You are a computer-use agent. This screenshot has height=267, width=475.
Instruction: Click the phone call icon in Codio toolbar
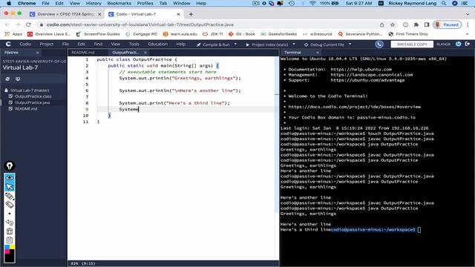pyautogui.click(x=379, y=44)
